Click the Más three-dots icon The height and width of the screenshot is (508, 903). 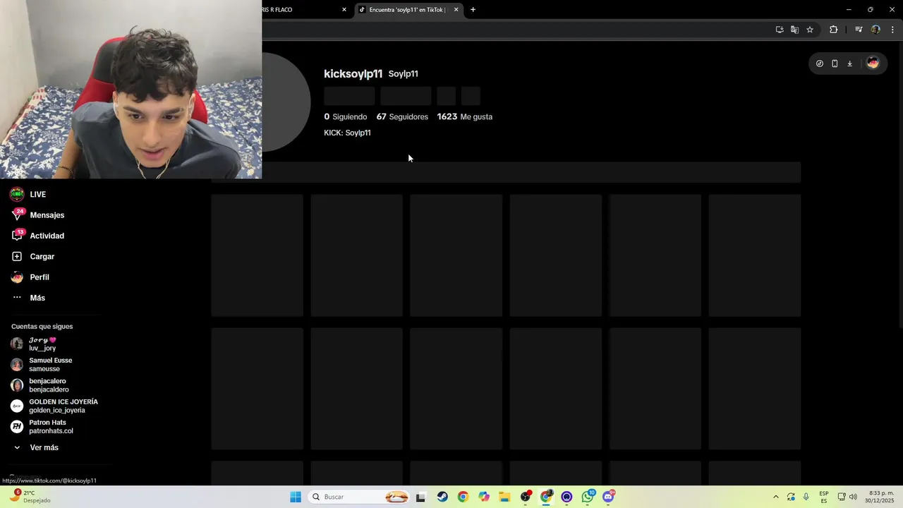click(x=17, y=298)
